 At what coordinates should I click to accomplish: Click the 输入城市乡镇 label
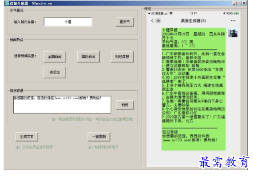[25, 22]
